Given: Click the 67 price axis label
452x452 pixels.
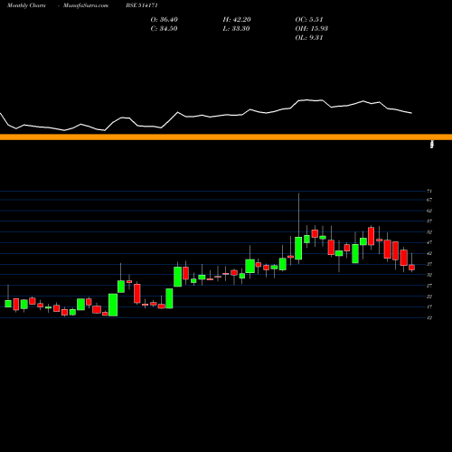Looking at the screenshot, I should coord(429,200).
